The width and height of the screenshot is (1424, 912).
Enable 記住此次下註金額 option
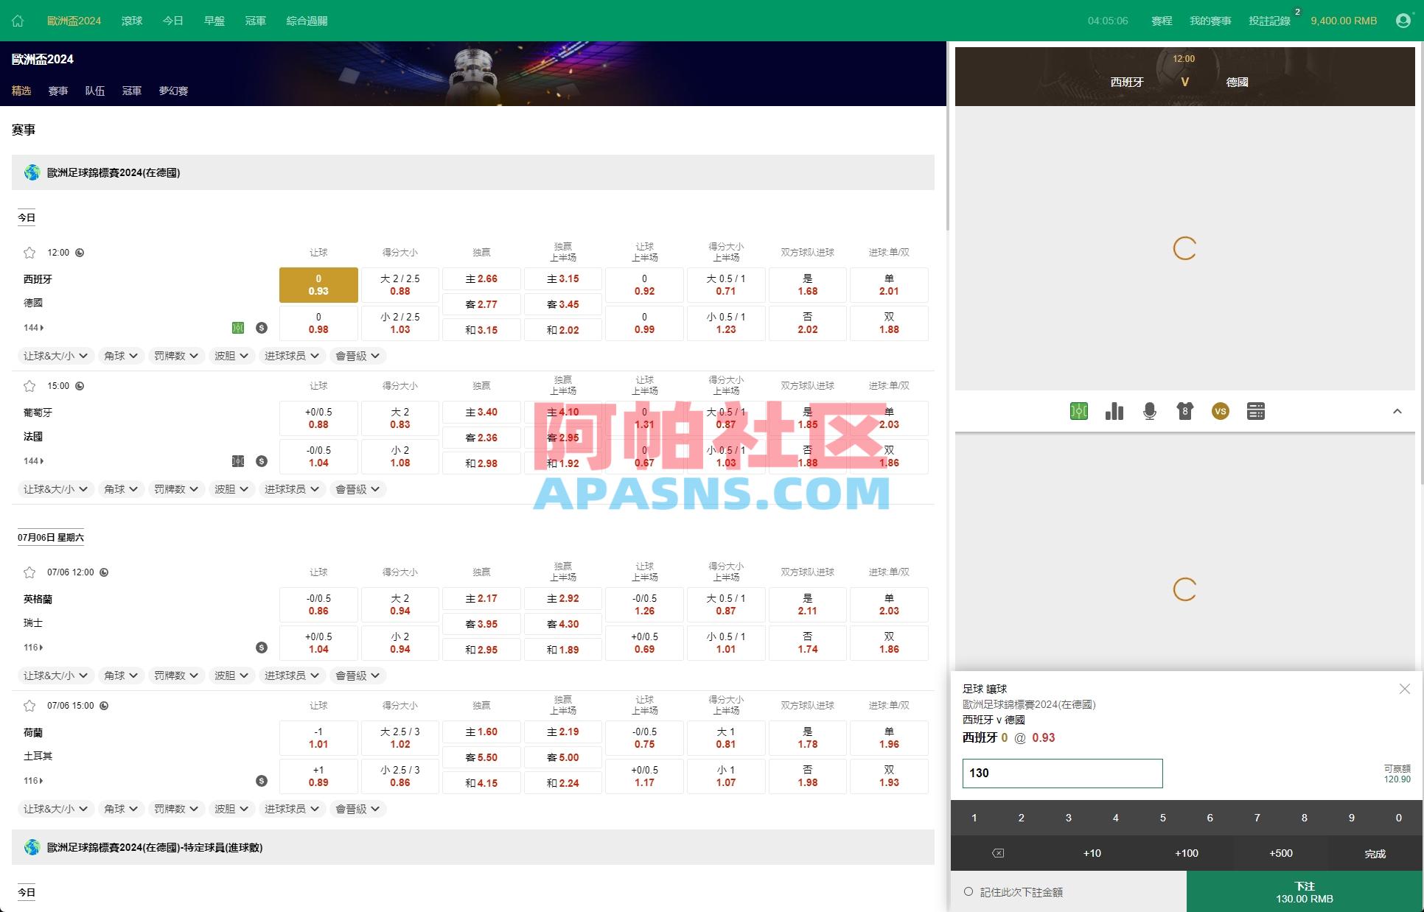point(968,891)
